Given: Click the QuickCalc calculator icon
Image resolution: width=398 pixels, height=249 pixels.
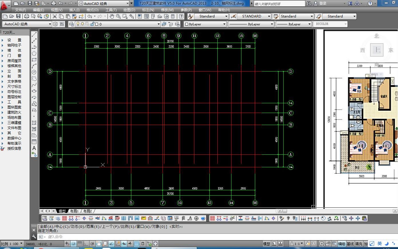Looking at the screenshot, I should [x=173, y=16].
